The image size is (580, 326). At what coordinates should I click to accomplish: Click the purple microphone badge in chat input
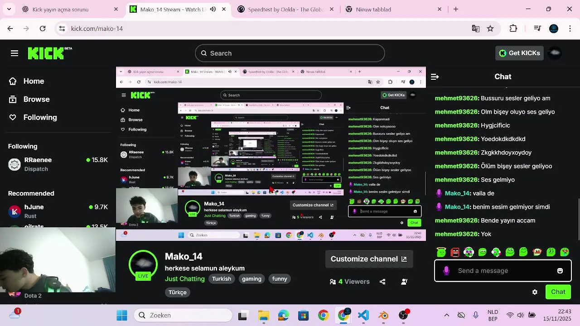(446, 271)
